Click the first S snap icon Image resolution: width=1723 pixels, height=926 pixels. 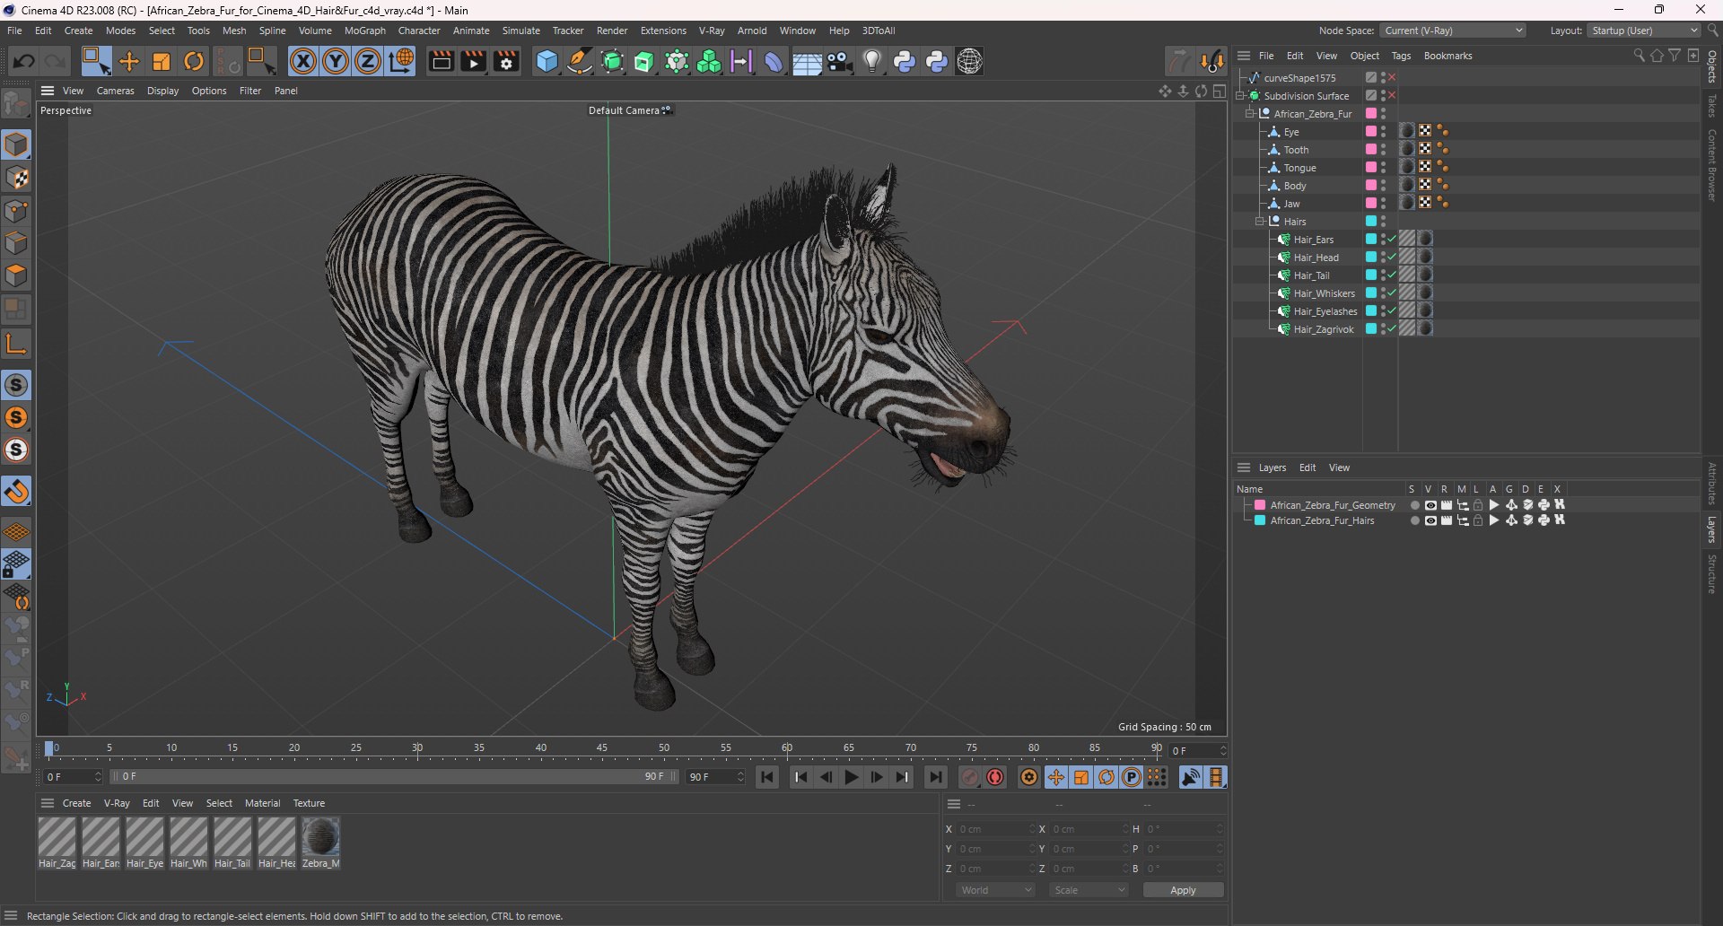point(16,385)
